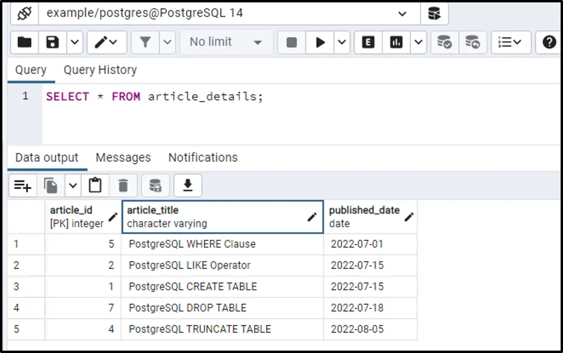Open the No limit rows dropdown
Screen dimensions: 563x353
225,42
